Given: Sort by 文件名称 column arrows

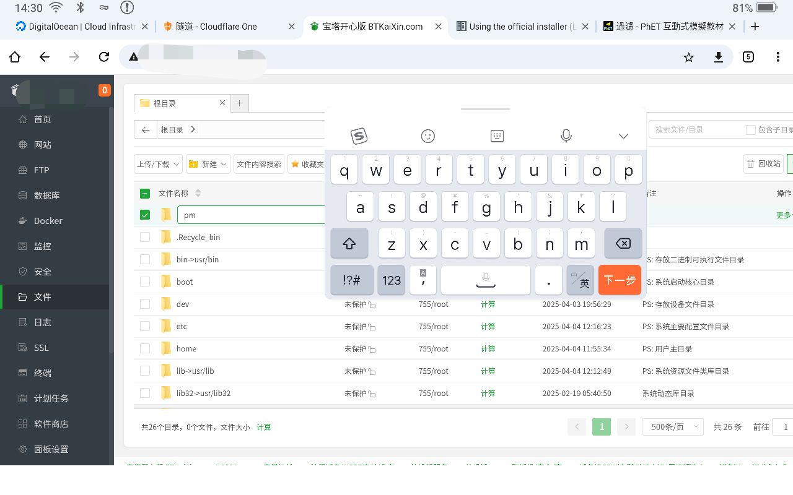Looking at the screenshot, I should pos(198,194).
